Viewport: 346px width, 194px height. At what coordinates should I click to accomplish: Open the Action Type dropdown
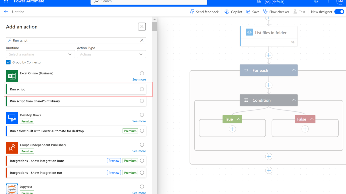click(x=111, y=54)
